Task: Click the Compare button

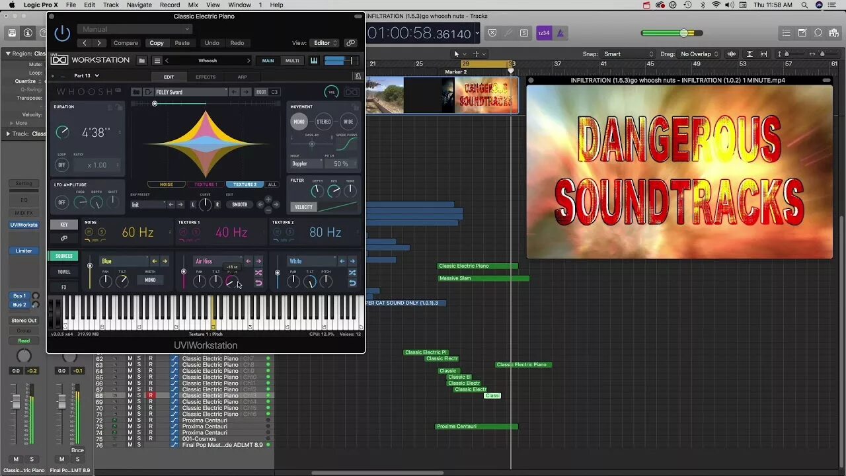Action: 126,43
